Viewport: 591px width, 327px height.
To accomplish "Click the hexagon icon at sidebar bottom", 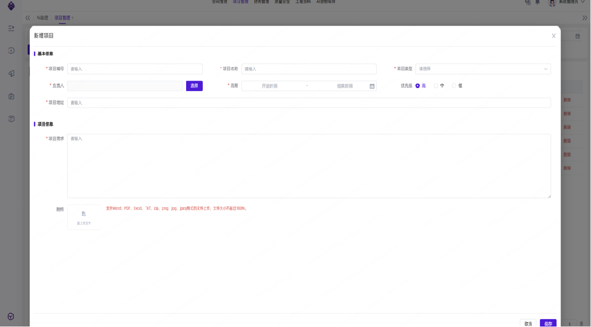I will pyautogui.click(x=11, y=316).
